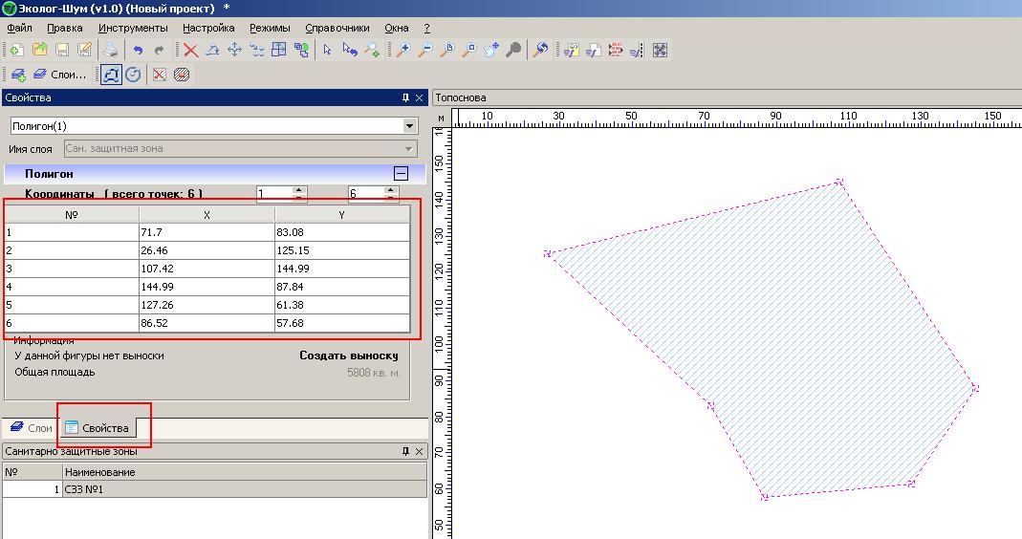
Task: Click Создать выноску
Action: (x=348, y=356)
